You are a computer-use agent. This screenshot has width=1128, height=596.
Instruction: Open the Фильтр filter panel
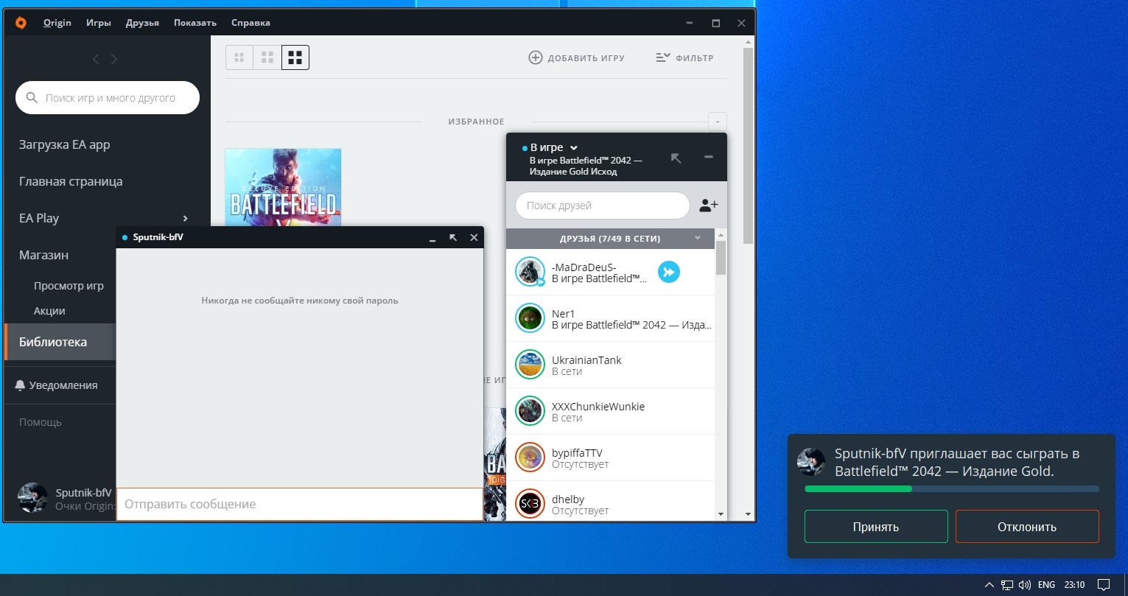pos(684,57)
